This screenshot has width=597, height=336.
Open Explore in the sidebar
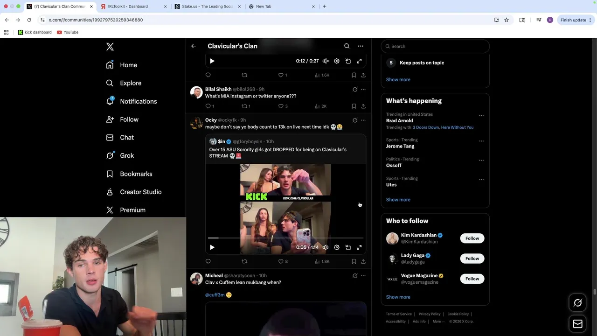(124, 83)
